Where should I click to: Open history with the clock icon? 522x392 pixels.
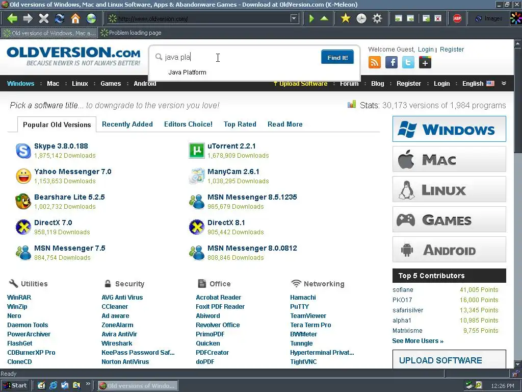point(361,18)
